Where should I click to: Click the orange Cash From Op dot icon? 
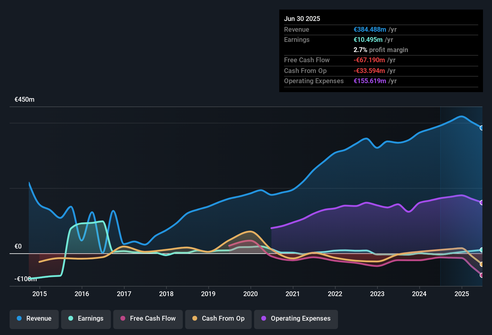pos(195,319)
